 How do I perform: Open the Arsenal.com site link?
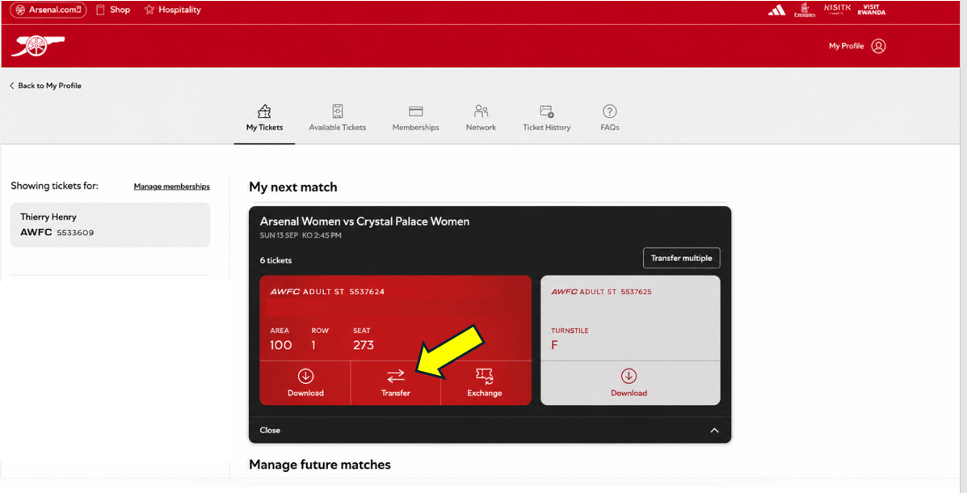click(48, 10)
